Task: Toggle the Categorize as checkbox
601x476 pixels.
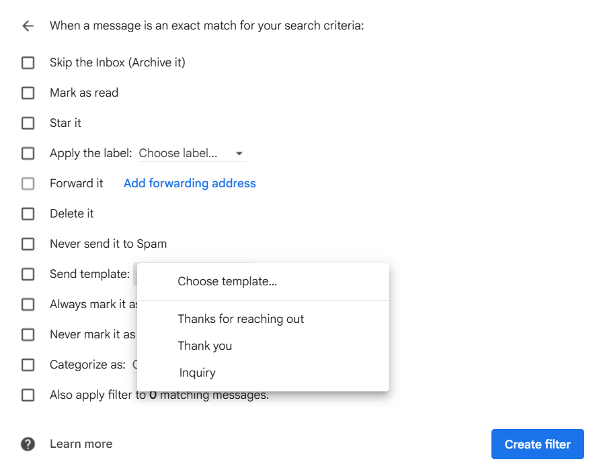Action: (28, 365)
